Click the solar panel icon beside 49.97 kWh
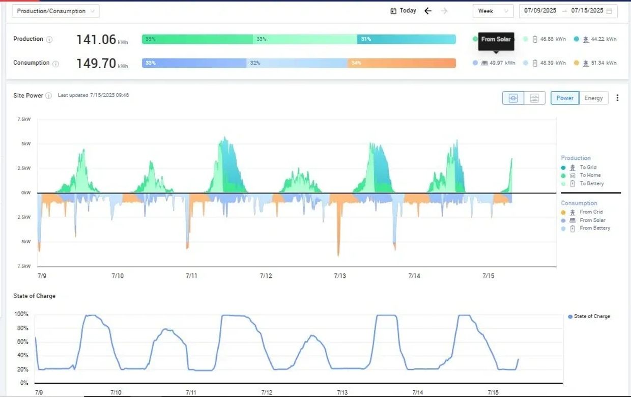 coord(484,63)
